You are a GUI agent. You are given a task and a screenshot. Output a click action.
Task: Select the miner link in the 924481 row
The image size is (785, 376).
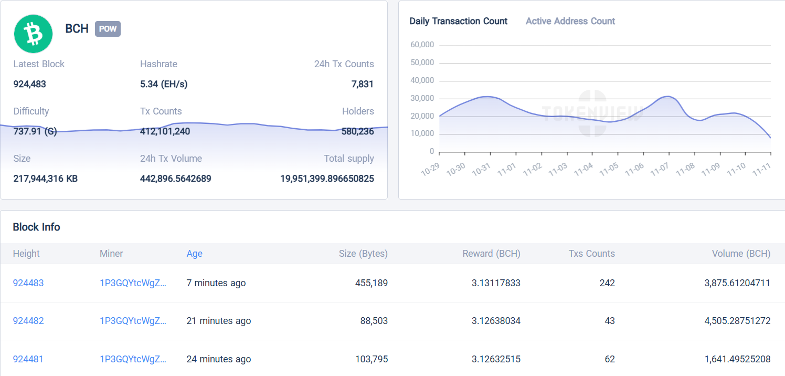[x=133, y=359]
